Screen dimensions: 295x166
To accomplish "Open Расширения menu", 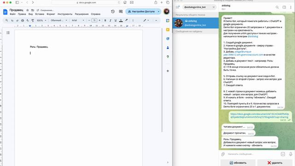I will 82,14.
